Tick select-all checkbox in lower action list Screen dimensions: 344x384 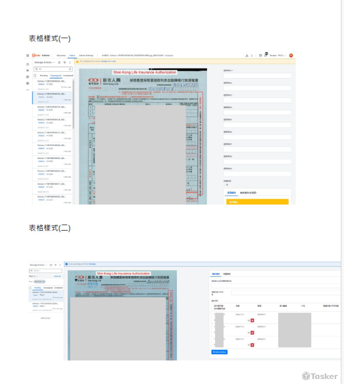click(30, 288)
